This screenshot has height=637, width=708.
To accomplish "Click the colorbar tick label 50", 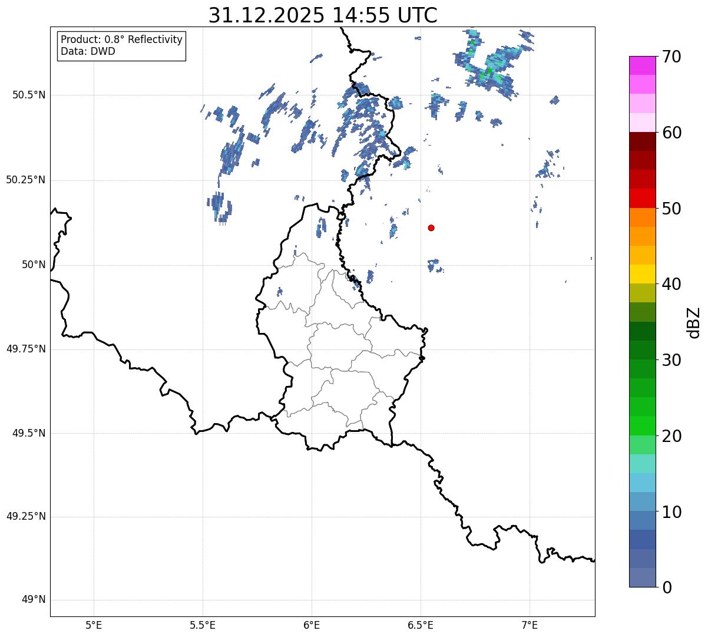I will tap(671, 209).
